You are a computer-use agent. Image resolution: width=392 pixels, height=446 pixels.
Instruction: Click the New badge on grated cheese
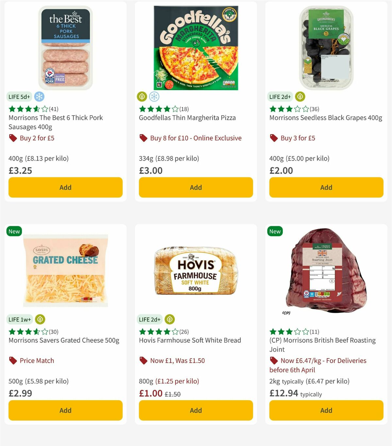(x=14, y=231)
